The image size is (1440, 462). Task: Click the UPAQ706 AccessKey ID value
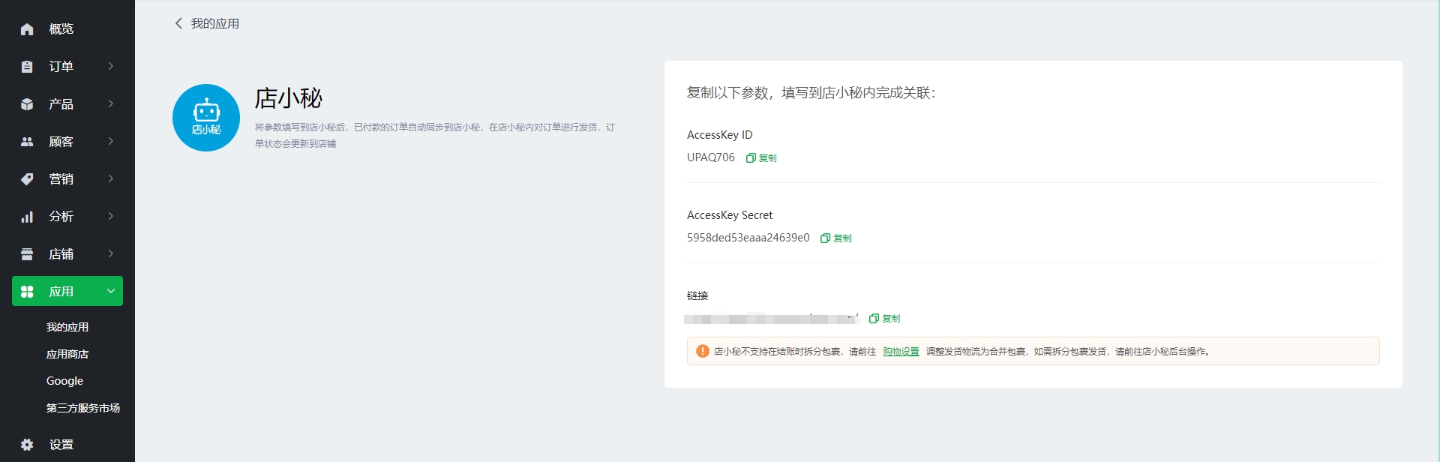pos(711,157)
